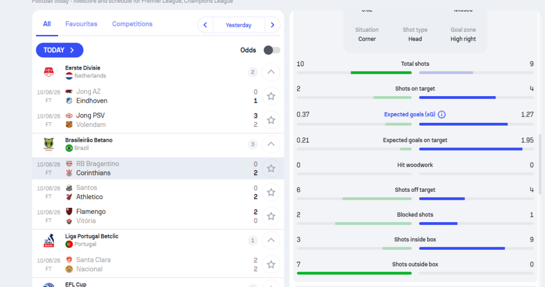This screenshot has height=287, width=545.
Task: Click the Santos team crest
Action: point(69,188)
